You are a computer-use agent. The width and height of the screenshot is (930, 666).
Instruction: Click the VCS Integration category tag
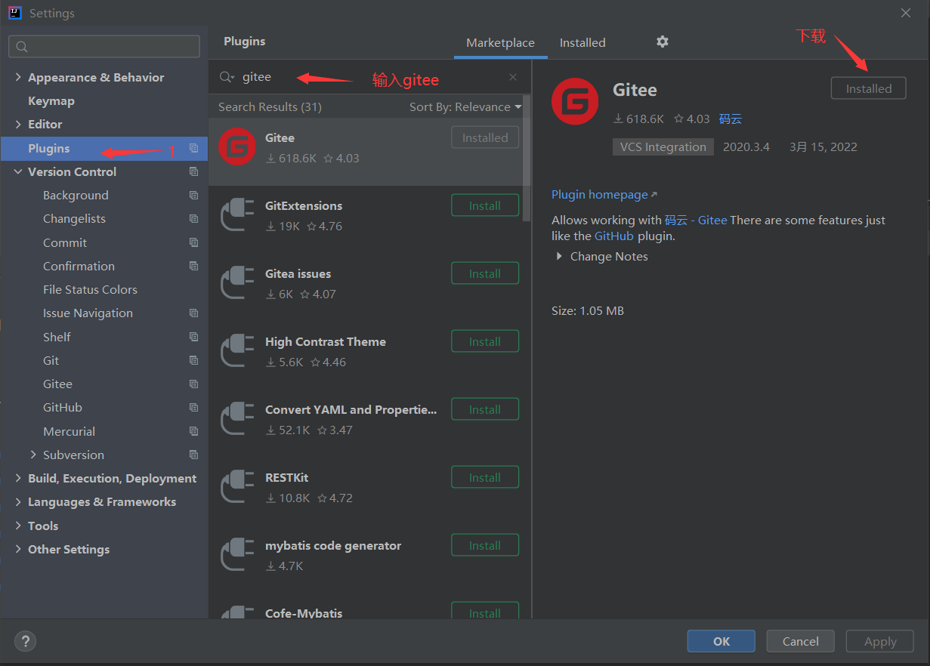[663, 146]
